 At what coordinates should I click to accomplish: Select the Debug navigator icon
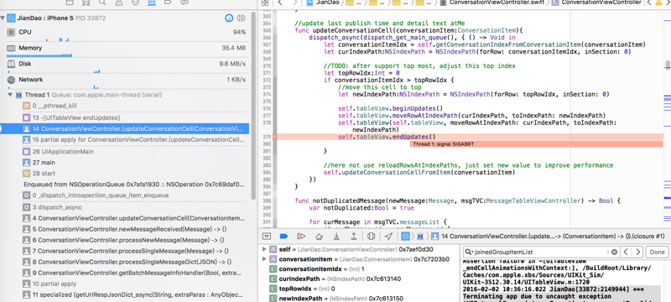coord(151,3)
